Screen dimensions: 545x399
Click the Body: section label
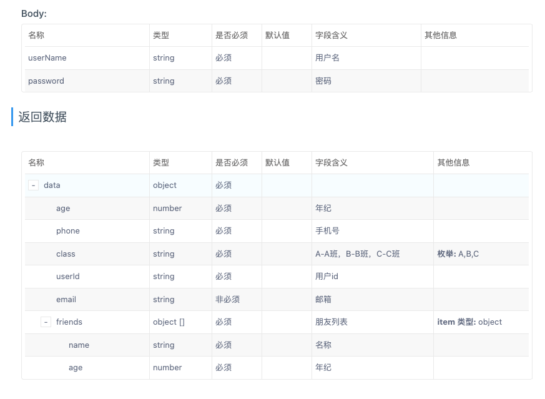tap(34, 13)
